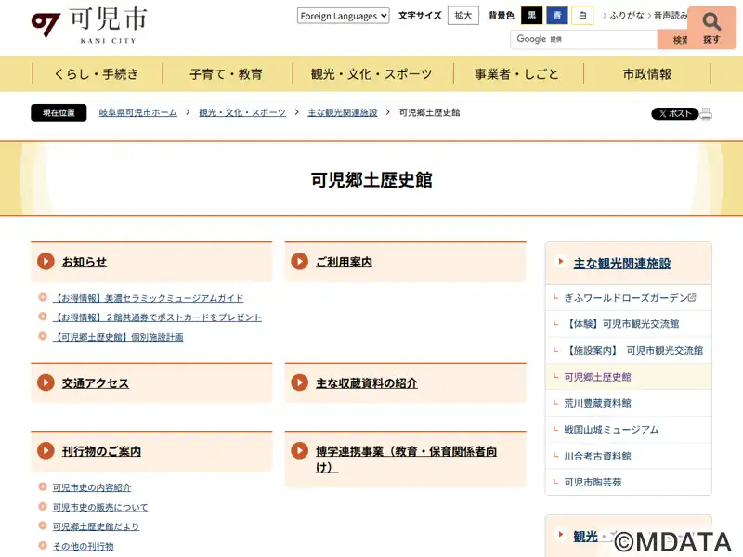
Task: Open the Foreign Languages dropdown
Action: tap(343, 16)
